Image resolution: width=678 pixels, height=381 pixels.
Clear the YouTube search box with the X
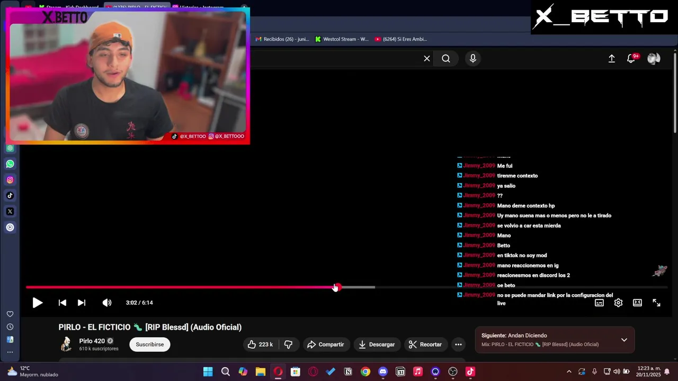[427, 59]
